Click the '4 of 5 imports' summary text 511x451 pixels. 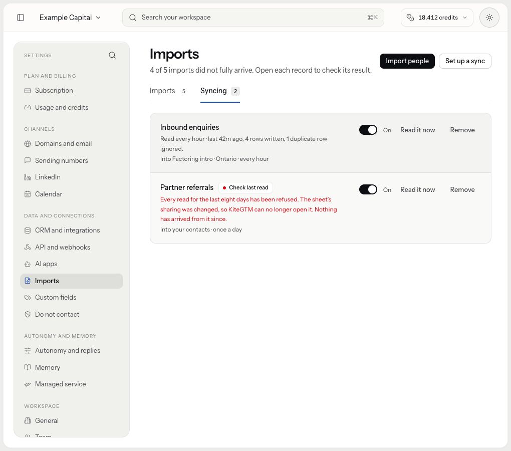point(261,70)
